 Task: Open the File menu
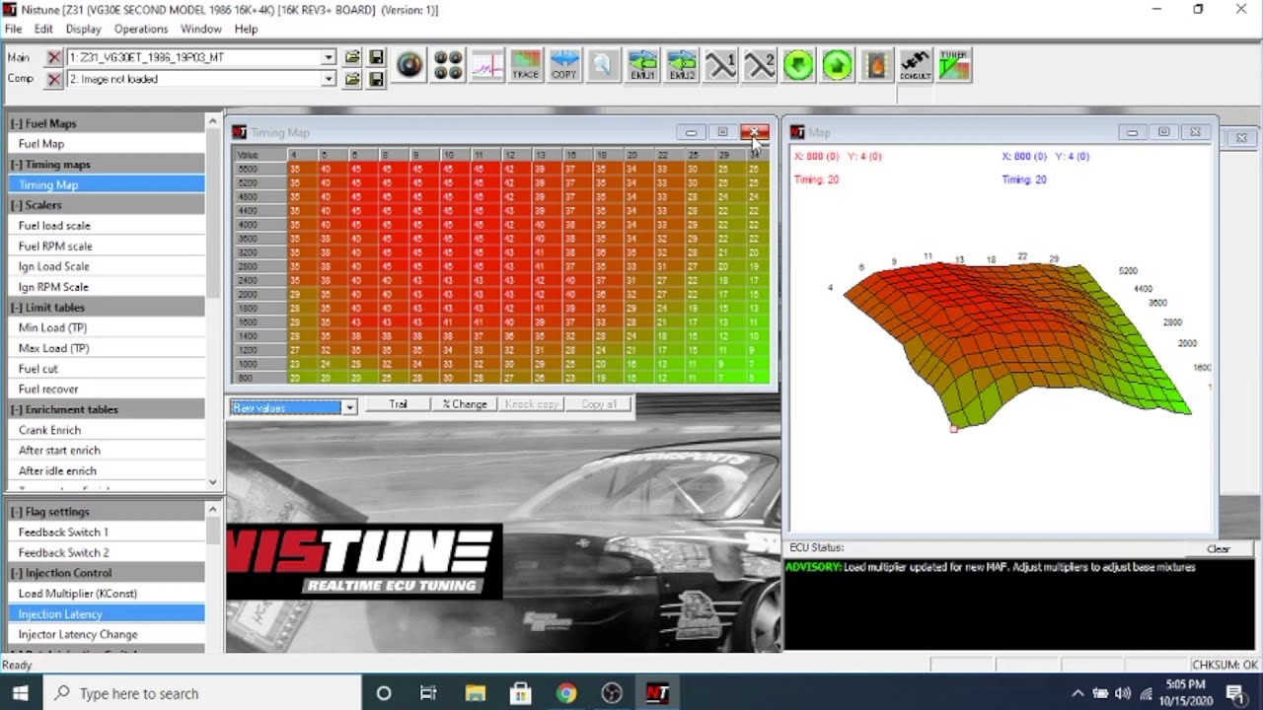13,29
